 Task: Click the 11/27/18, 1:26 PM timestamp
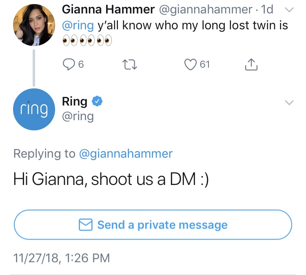tap(62, 257)
